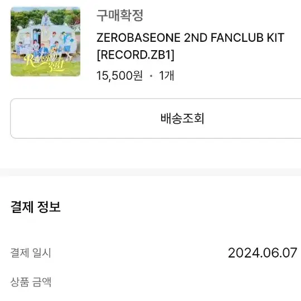Click the 15,500원 price text
Viewport: 301px width, 301px height.
coord(119,75)
